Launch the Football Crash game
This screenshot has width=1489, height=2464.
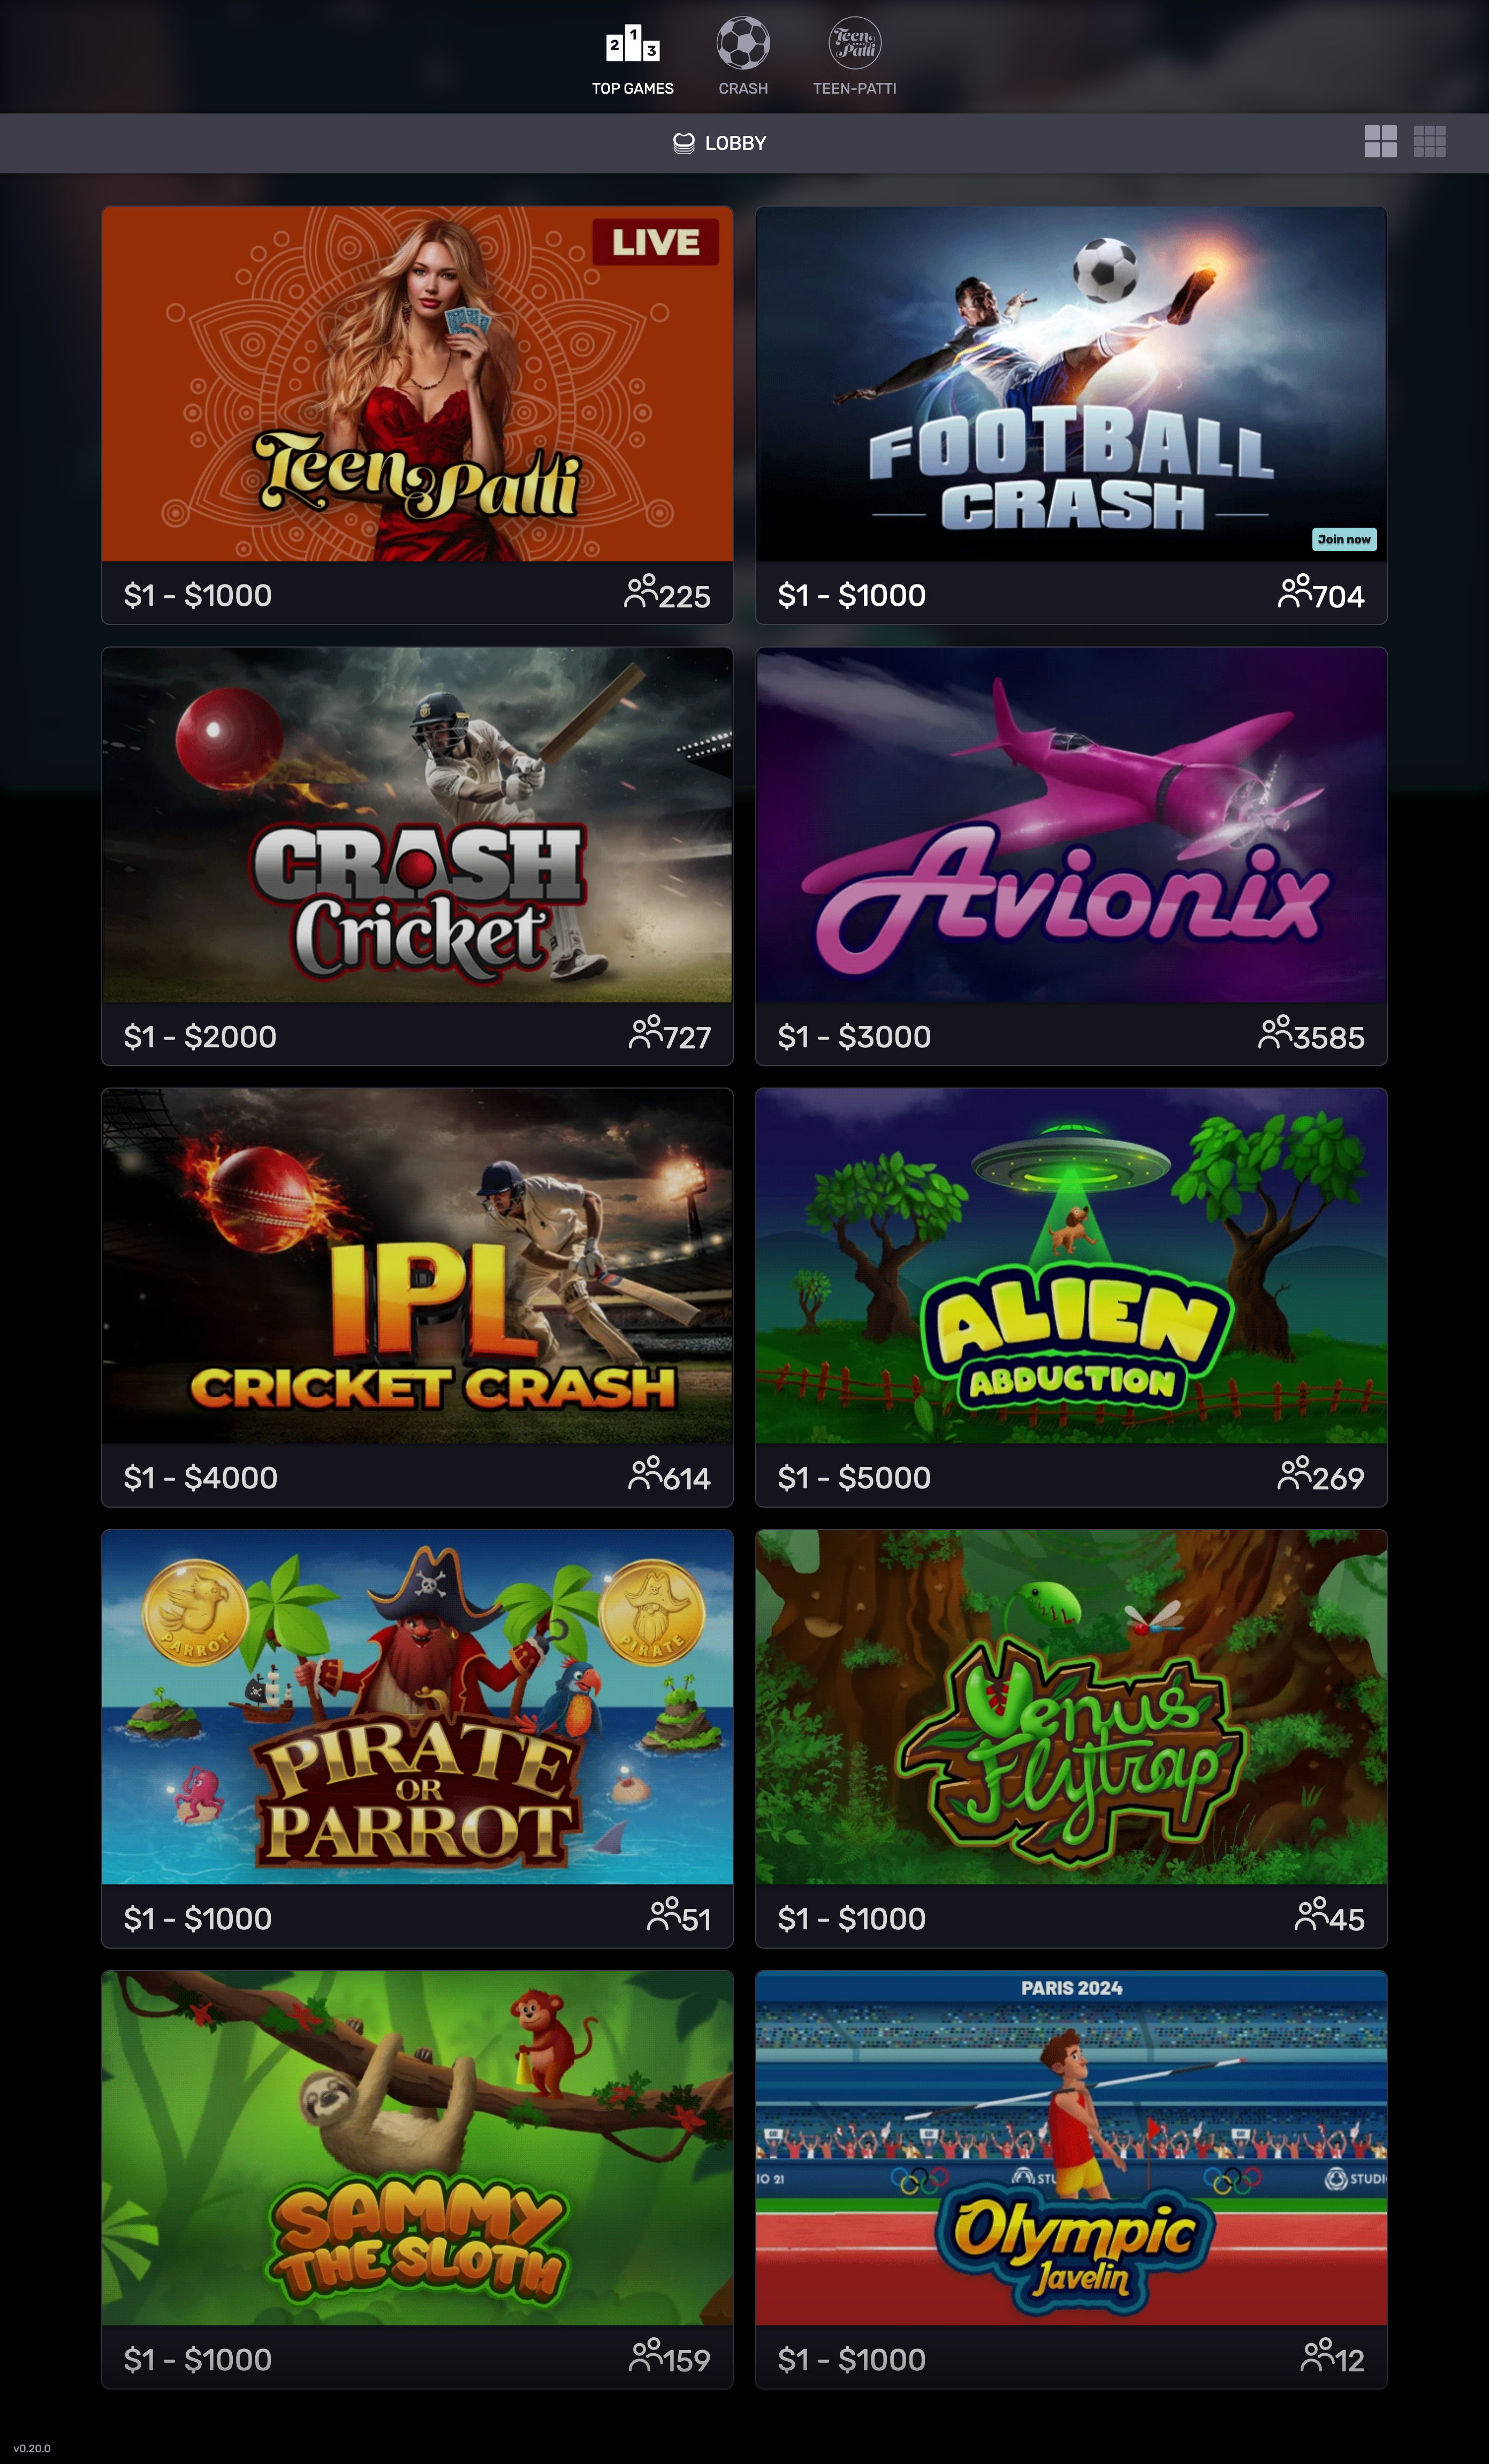click(1071, 384)
